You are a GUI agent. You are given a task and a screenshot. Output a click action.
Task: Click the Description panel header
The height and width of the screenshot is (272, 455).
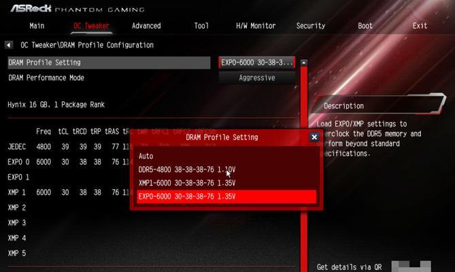[x=377, y=105]
